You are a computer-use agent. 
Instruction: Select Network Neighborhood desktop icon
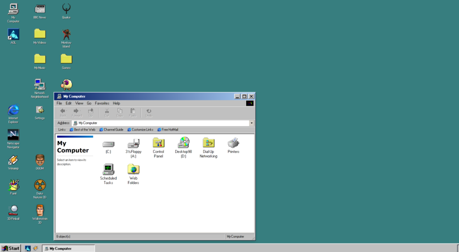(x=40, y=88)
